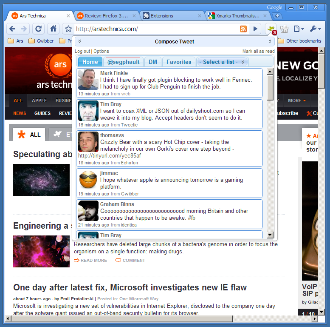The image size is (330, 327).
Task: Click the tweet list scroll-down arrow
Action: coord(270,235)
